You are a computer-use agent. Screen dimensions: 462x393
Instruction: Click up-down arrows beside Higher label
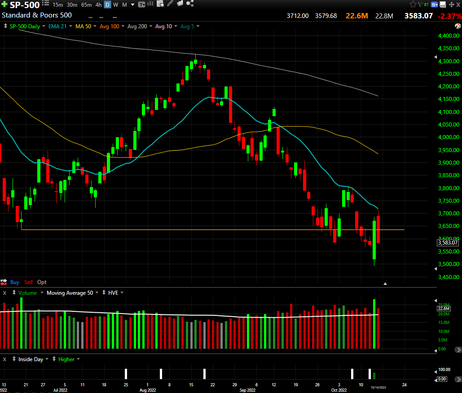[54, 359]
